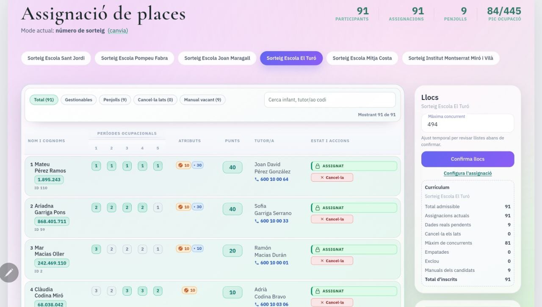
Task: Focus the Cerca infant search box
Action: coord(329,100)
